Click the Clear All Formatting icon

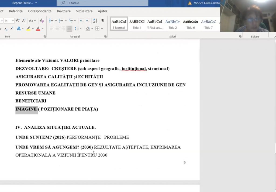[x=42, y=21]
